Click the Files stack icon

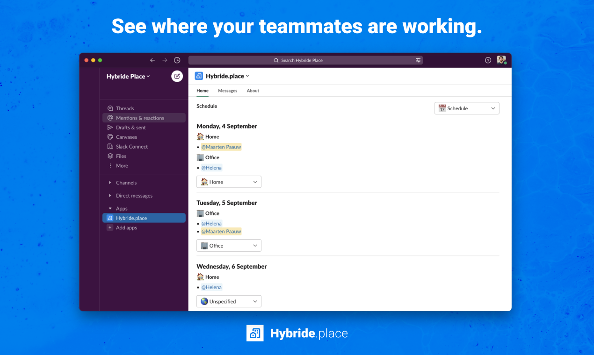[110, 156]
